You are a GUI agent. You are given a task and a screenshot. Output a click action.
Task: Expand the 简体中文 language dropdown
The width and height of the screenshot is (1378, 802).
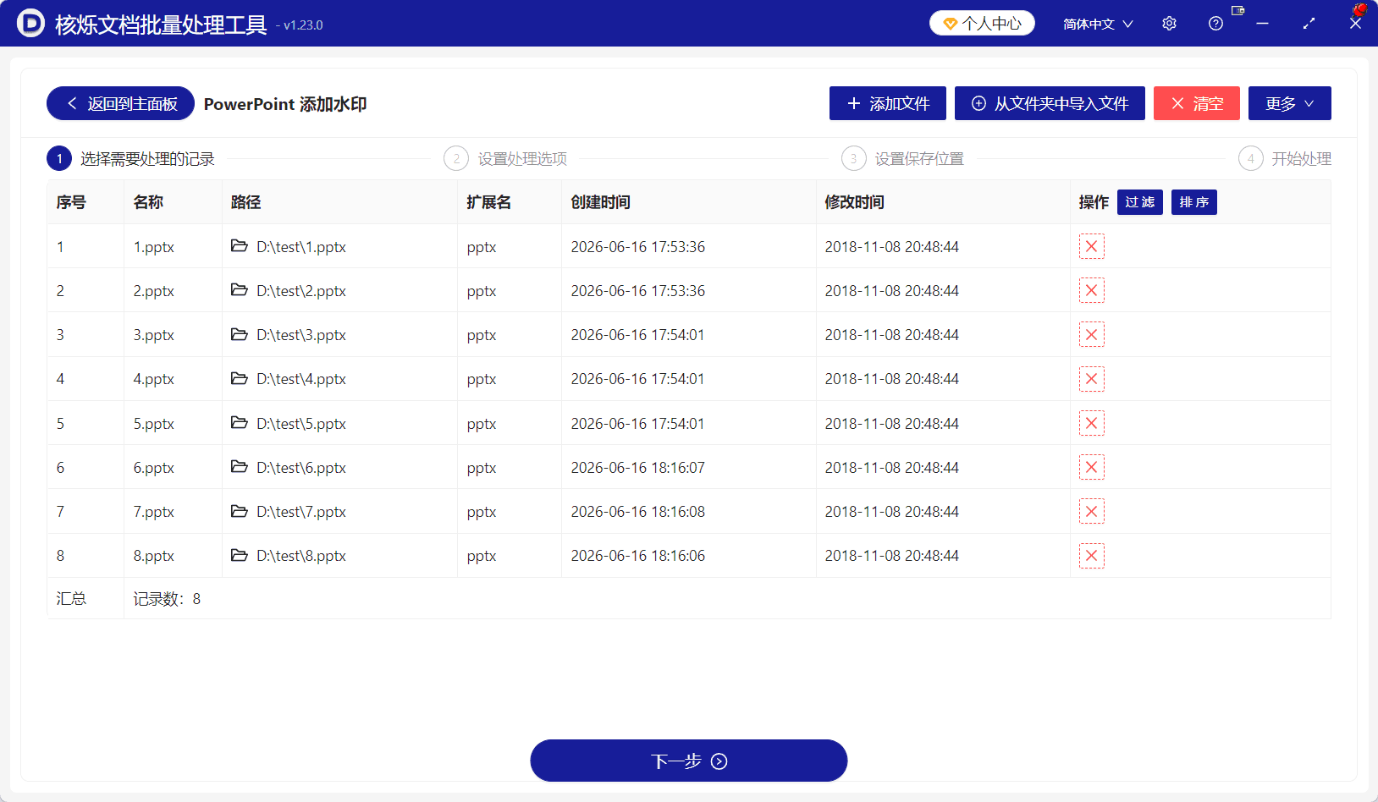click(x=1098, y=24)
